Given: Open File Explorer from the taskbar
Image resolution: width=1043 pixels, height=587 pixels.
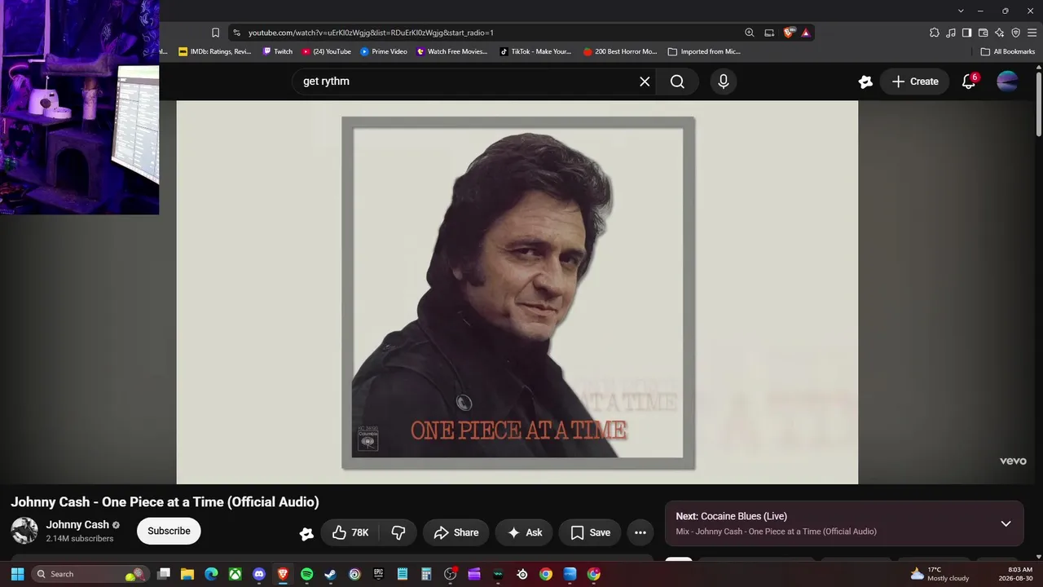Looking at the screenshot, I should point(187,574).
